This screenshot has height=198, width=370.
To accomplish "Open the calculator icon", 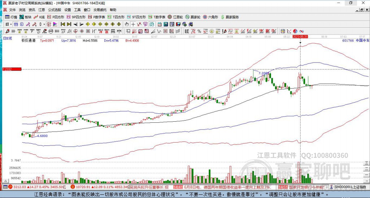I will (x=165, y=24).
